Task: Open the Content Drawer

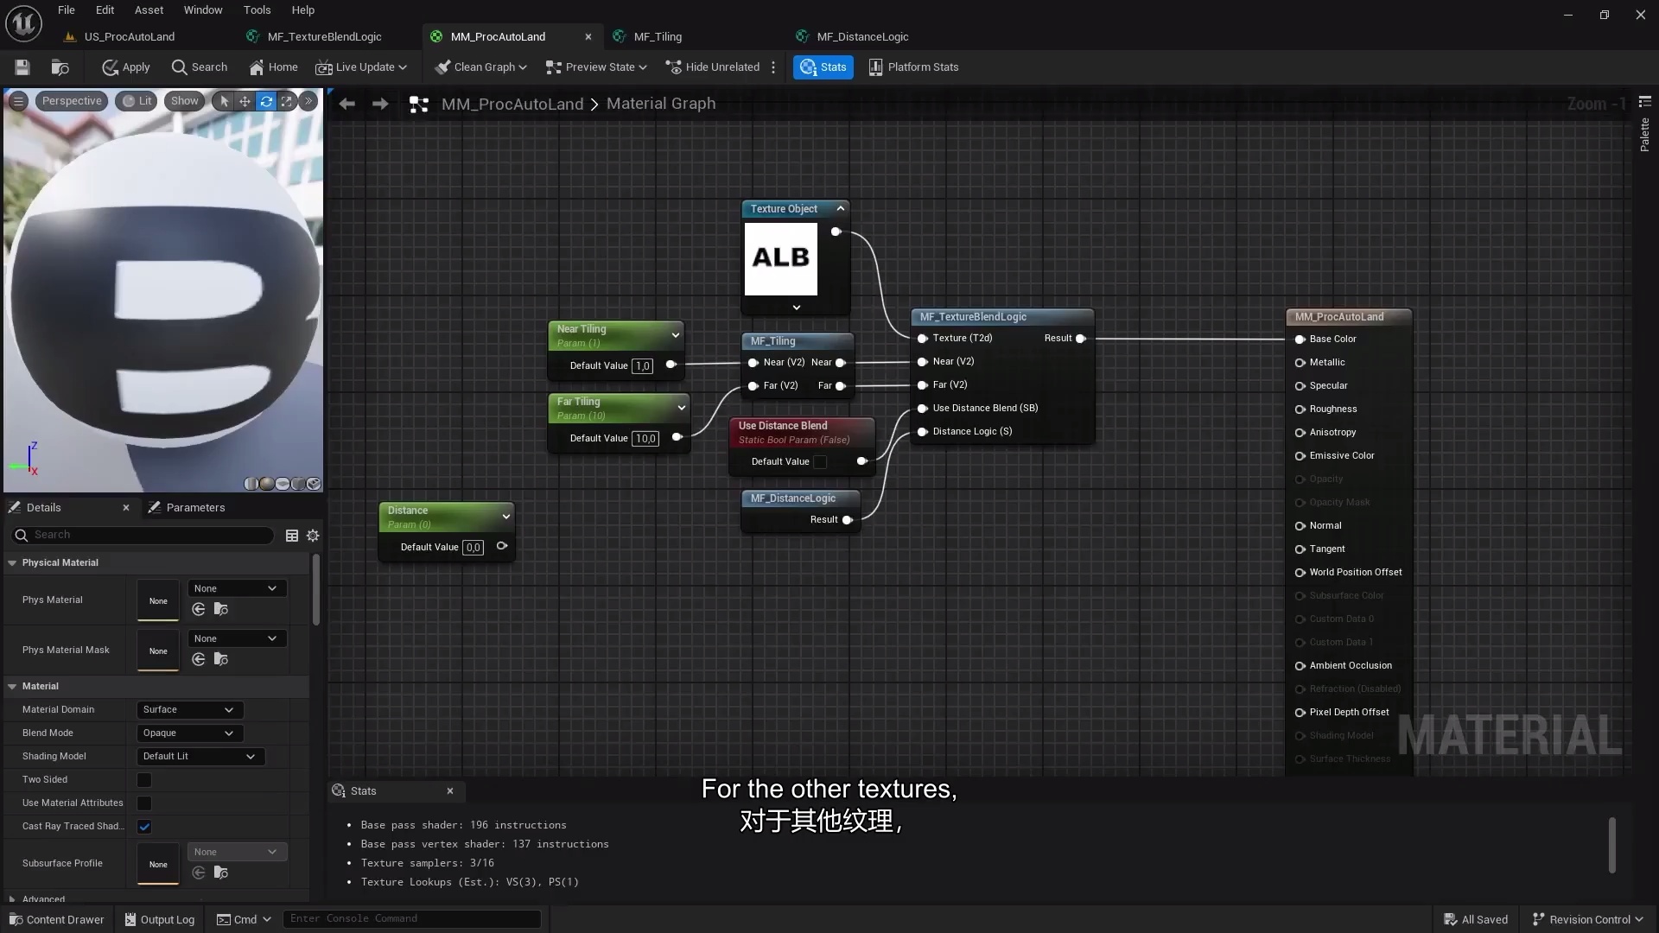Action: point(56,918)
